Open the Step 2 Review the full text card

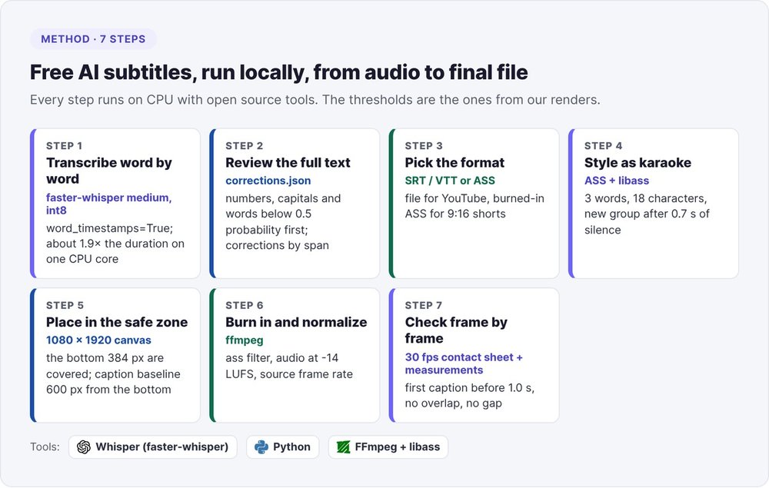295,204
